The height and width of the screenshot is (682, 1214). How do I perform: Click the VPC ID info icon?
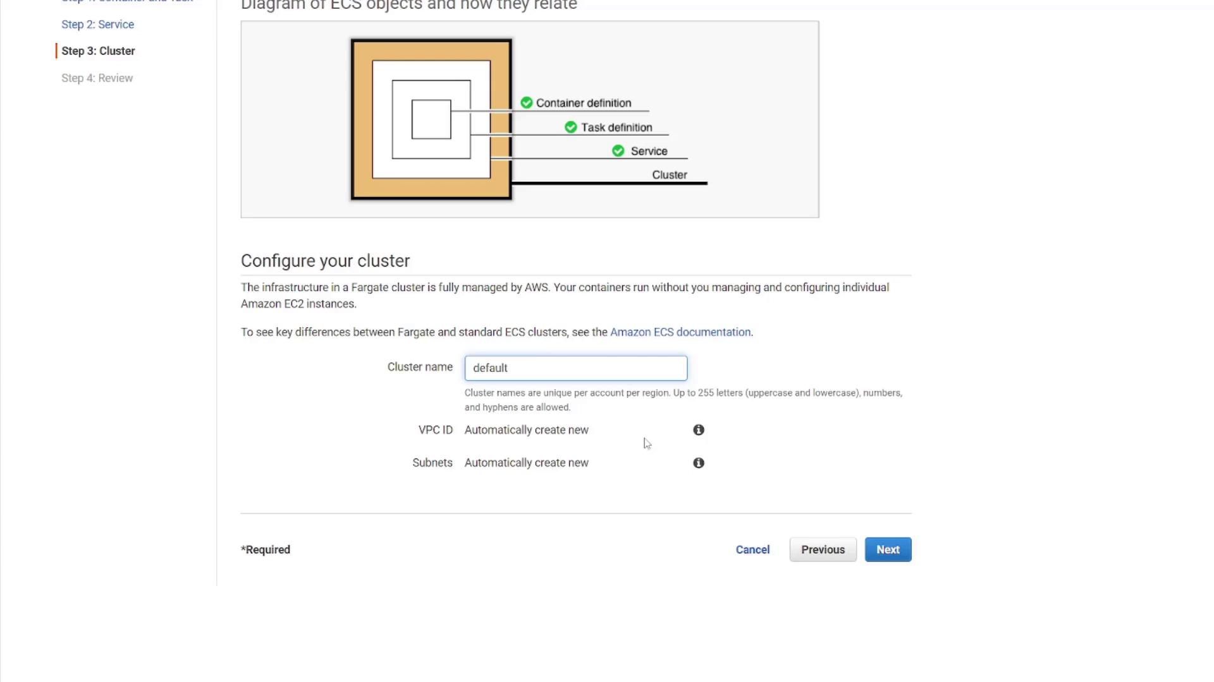698,430
